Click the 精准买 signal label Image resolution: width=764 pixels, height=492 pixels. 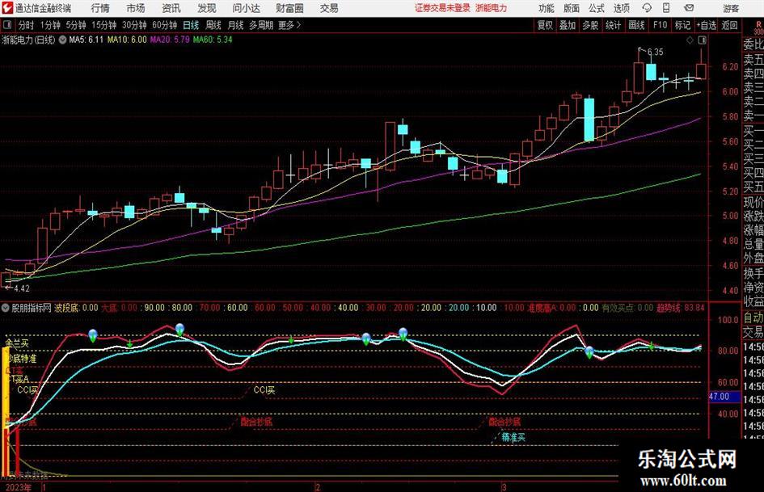point(513,437)
